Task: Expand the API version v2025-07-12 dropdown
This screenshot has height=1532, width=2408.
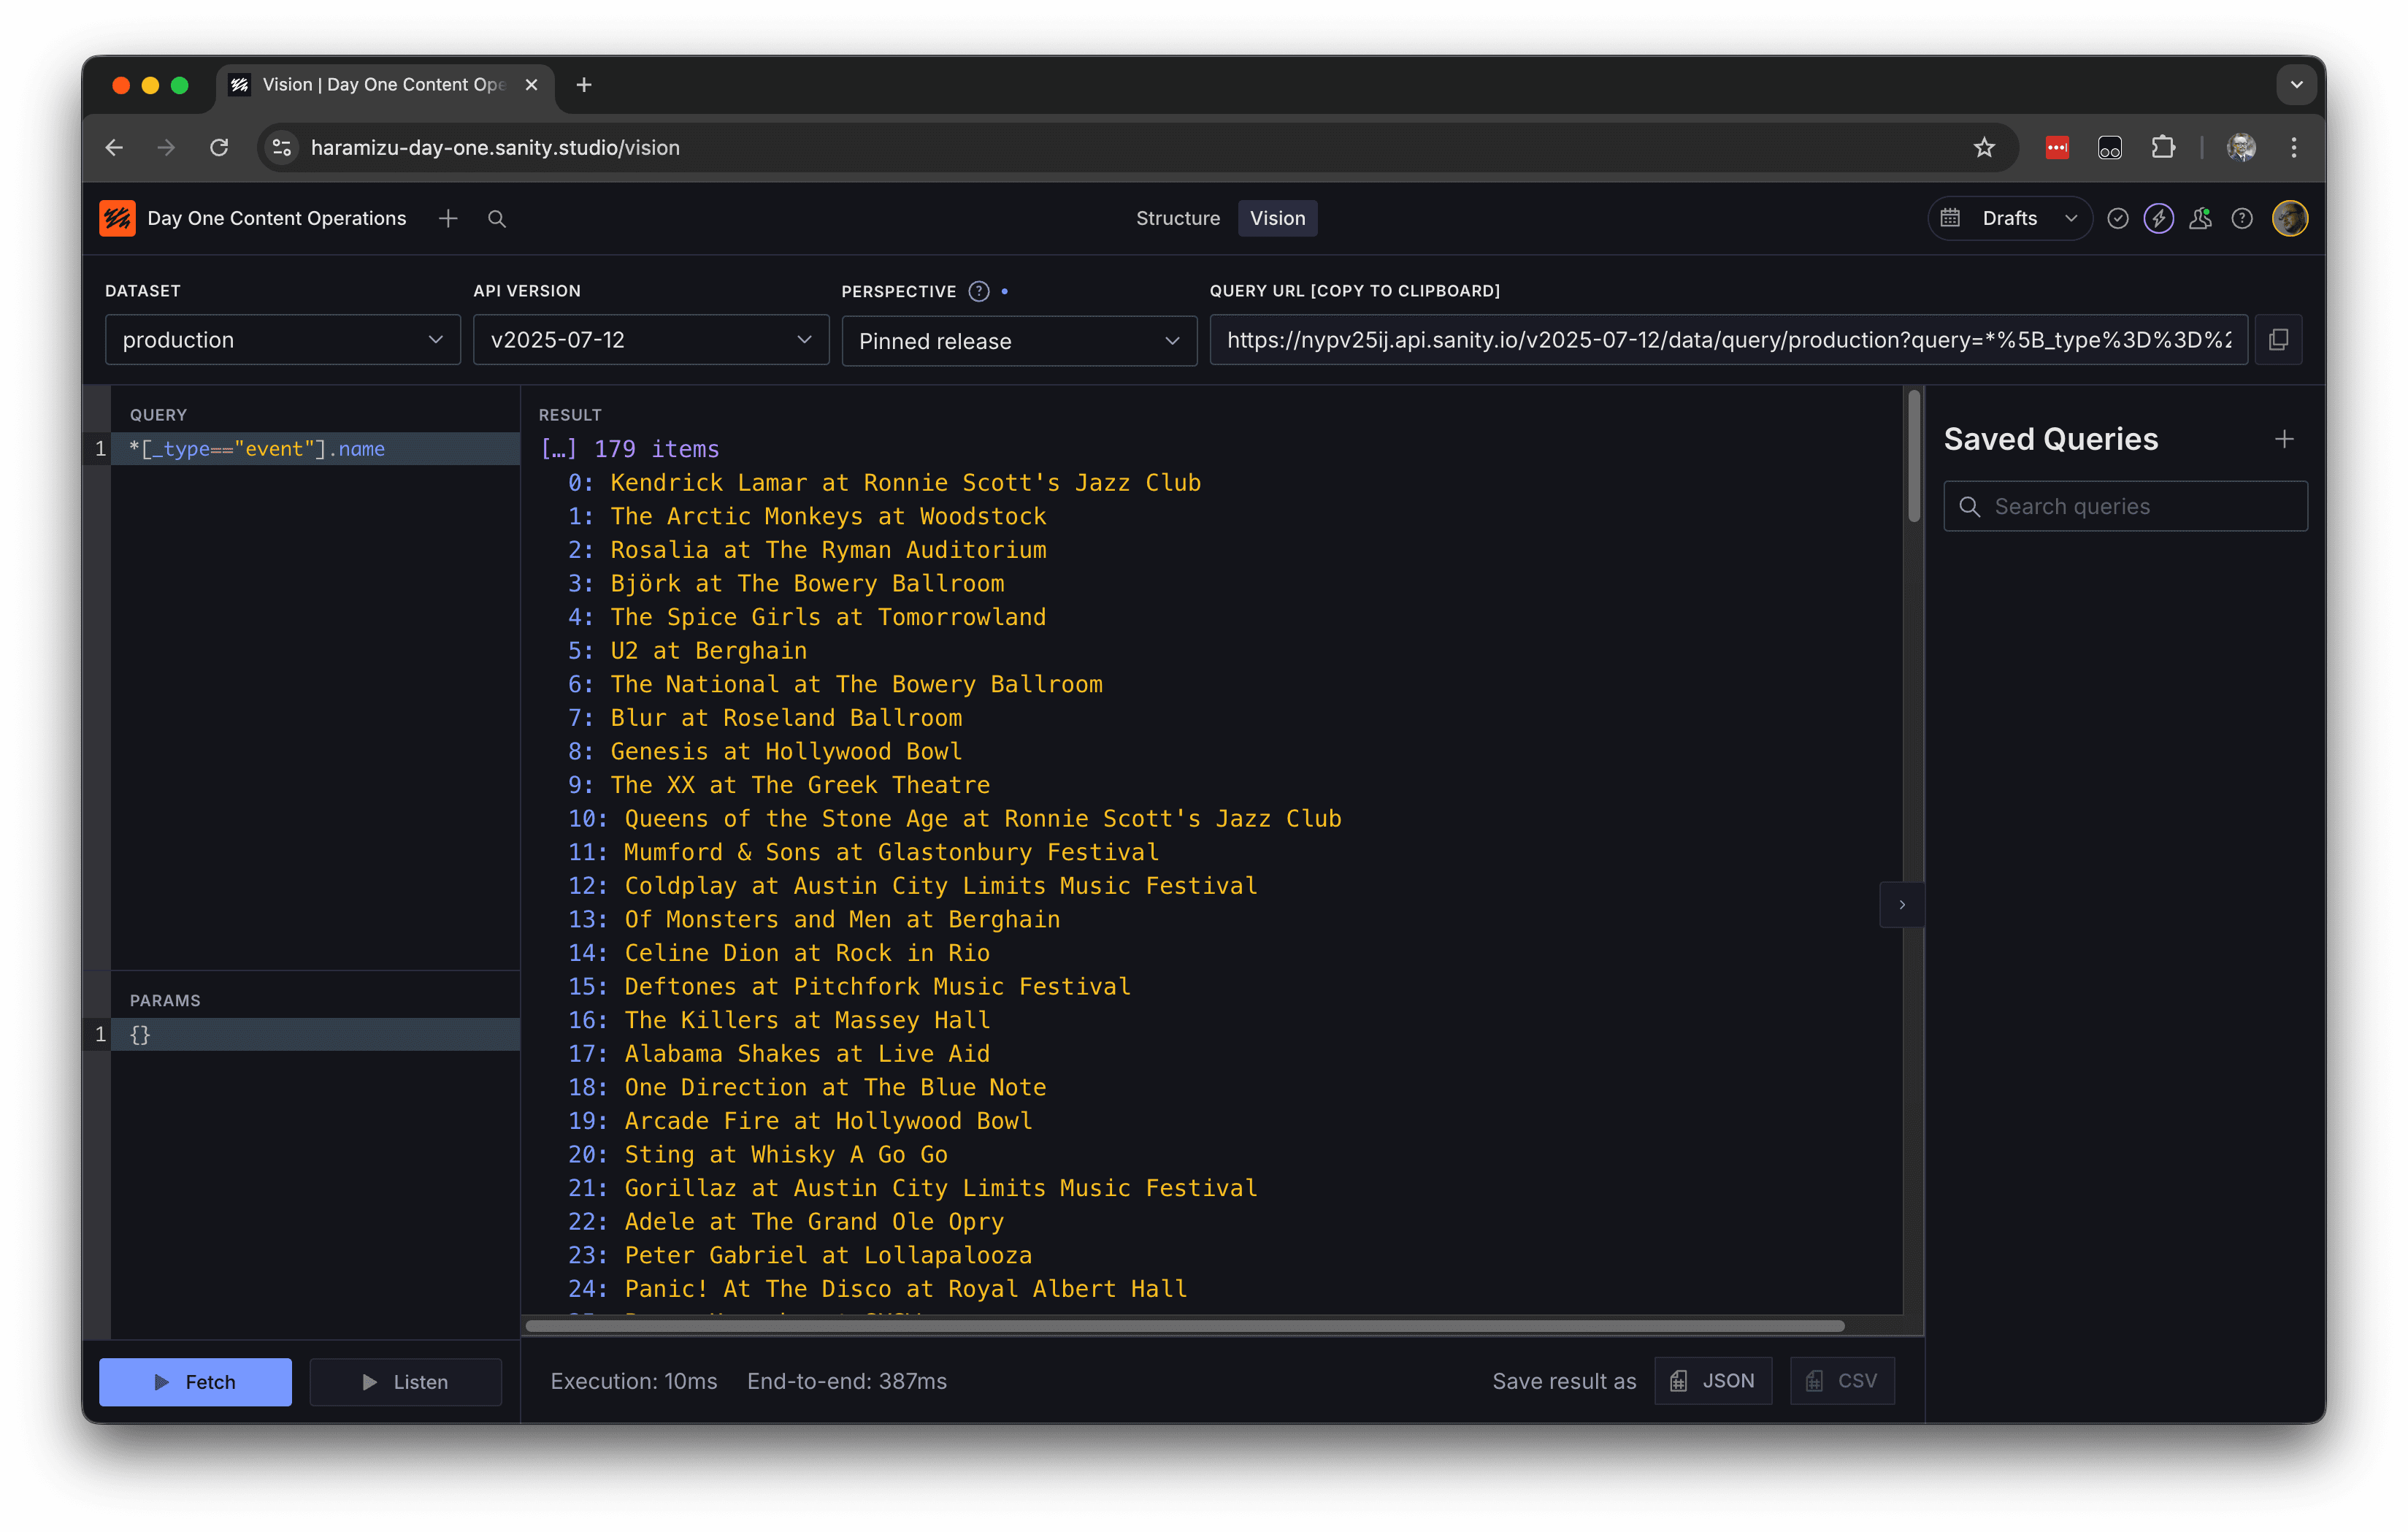Action: (x=650, y=340)
